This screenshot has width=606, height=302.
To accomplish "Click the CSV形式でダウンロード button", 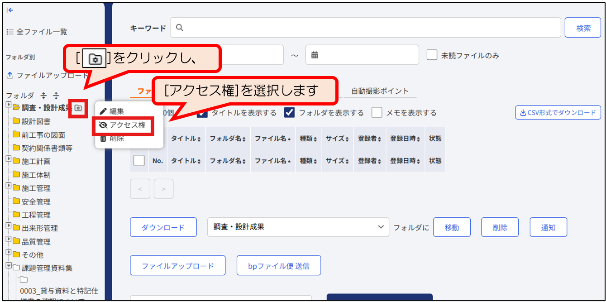I will [558, 113].
